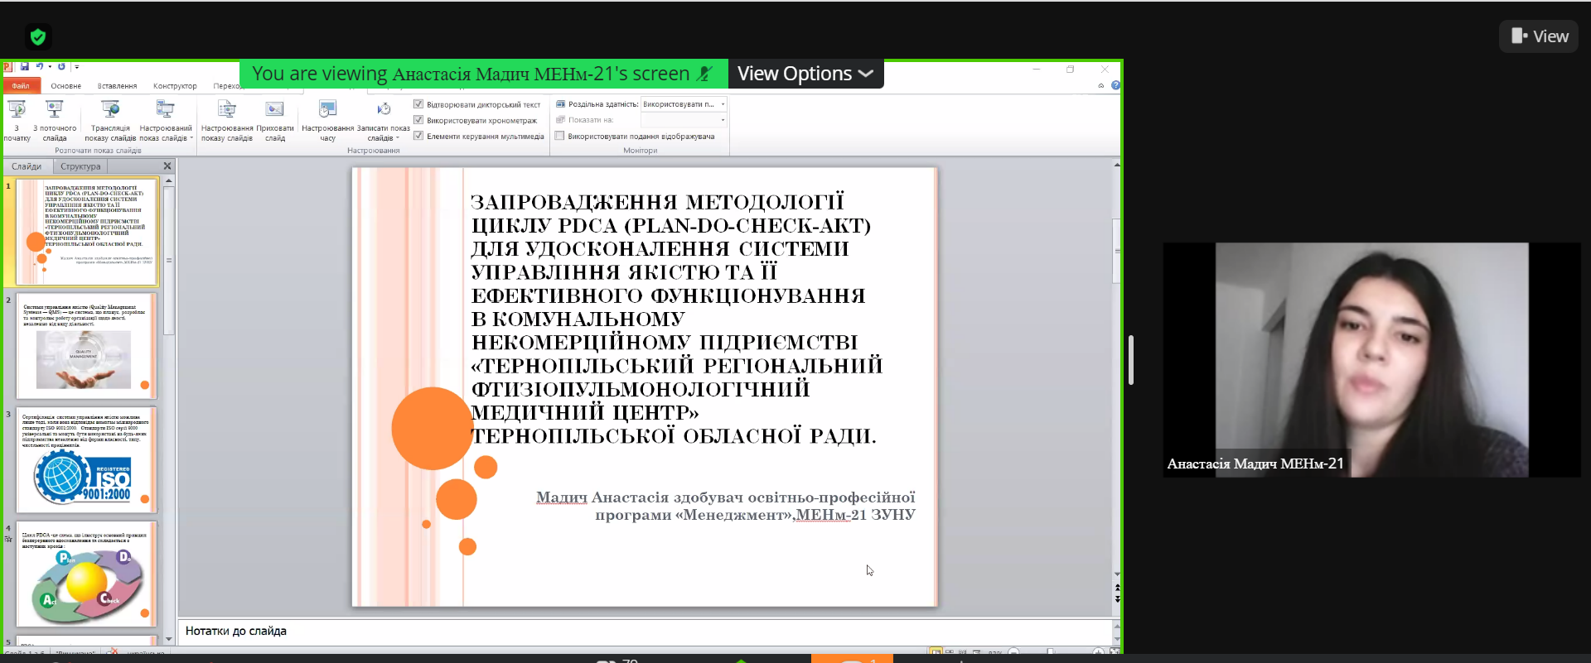Open Настроювання показу слайдів settings
The height and width of the screenshot is (663, 1591).
click(x=227, y=120)
